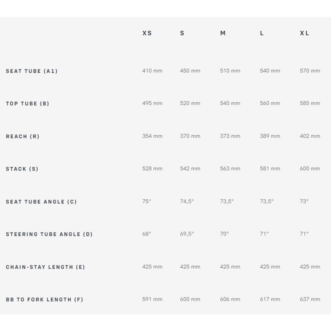Viewport: 331px width, 331px height.
Task: Click the 410 mm seat tube value
Action: [152, 71]
